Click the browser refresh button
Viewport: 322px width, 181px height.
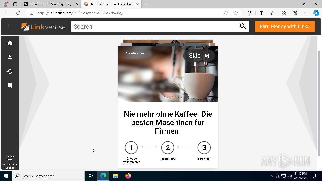point(18,13)
